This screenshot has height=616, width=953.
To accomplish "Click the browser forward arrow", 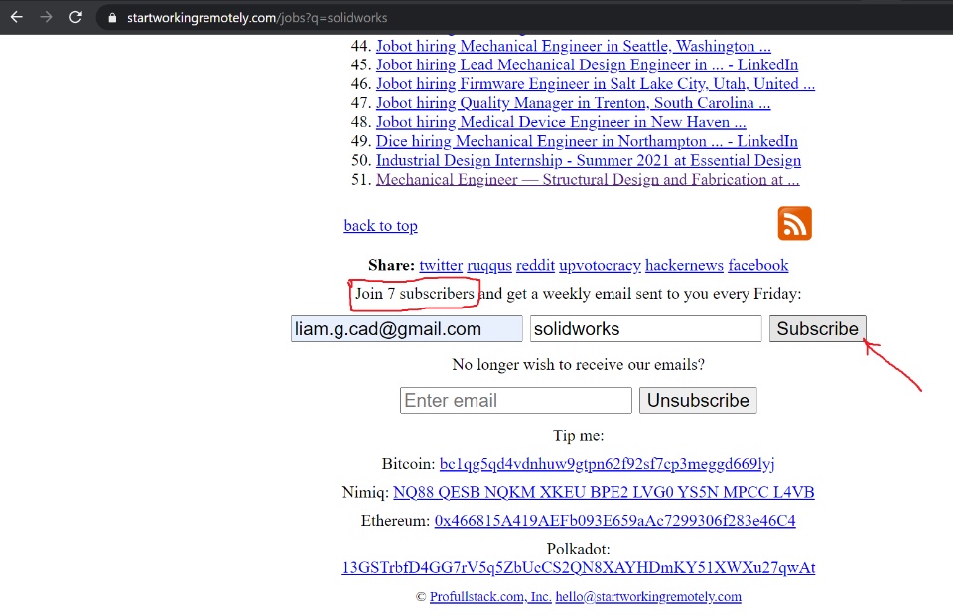I will click(x=47, y=17).
